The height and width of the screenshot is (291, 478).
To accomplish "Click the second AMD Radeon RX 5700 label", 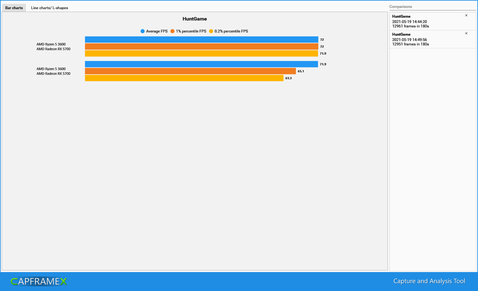I will 53,74.
